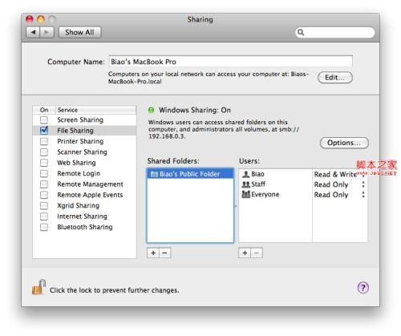Click the Show All button
This screenshot has width=401, height=336.
tap(79, 32)
